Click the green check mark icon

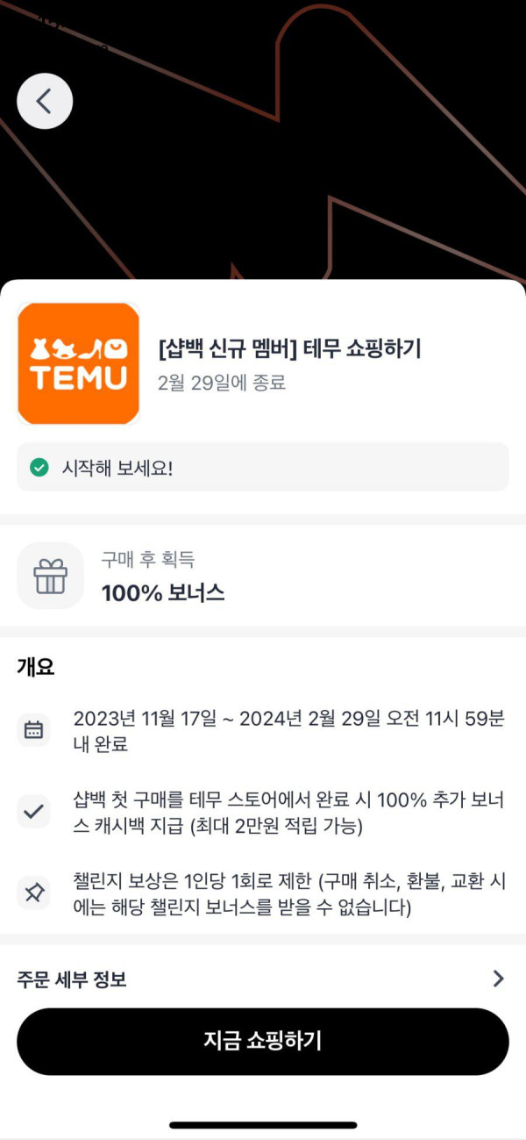tap(39, 468)
